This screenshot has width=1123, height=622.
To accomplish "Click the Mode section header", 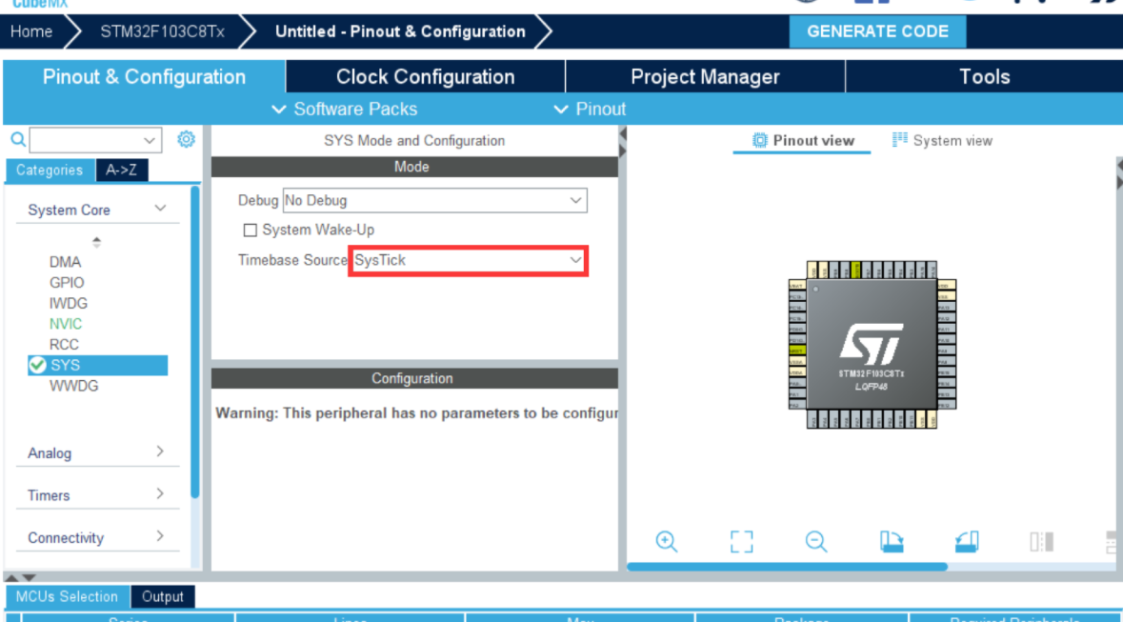I will point(414,167).
